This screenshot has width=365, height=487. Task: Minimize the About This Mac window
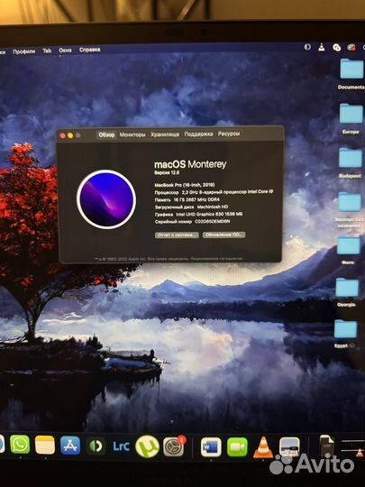pos(70,135)
